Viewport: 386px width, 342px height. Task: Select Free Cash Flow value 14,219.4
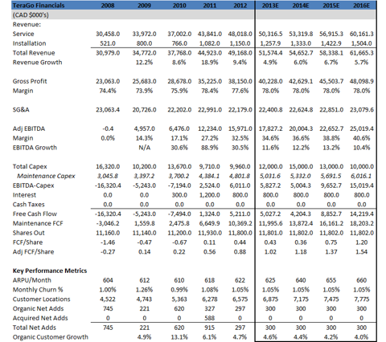click(361, 214)
